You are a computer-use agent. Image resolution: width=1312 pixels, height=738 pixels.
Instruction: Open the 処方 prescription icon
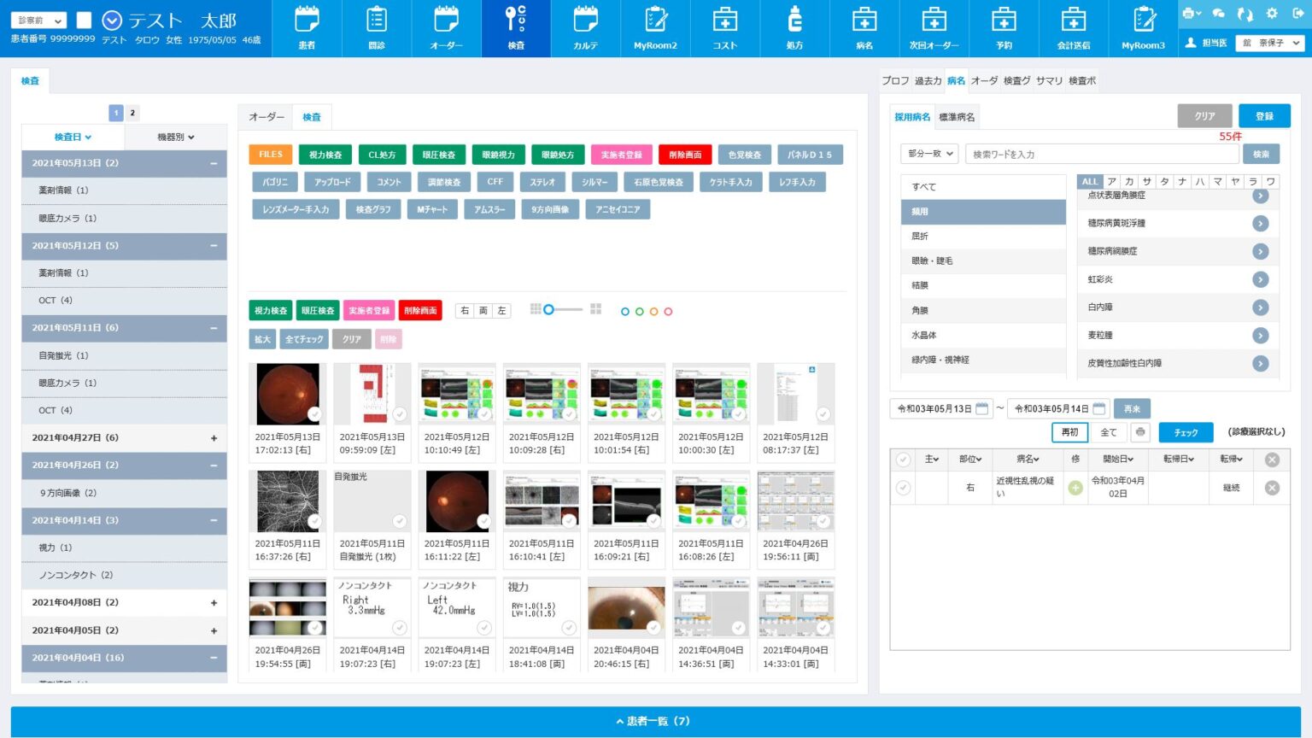(x=794, y=28)
